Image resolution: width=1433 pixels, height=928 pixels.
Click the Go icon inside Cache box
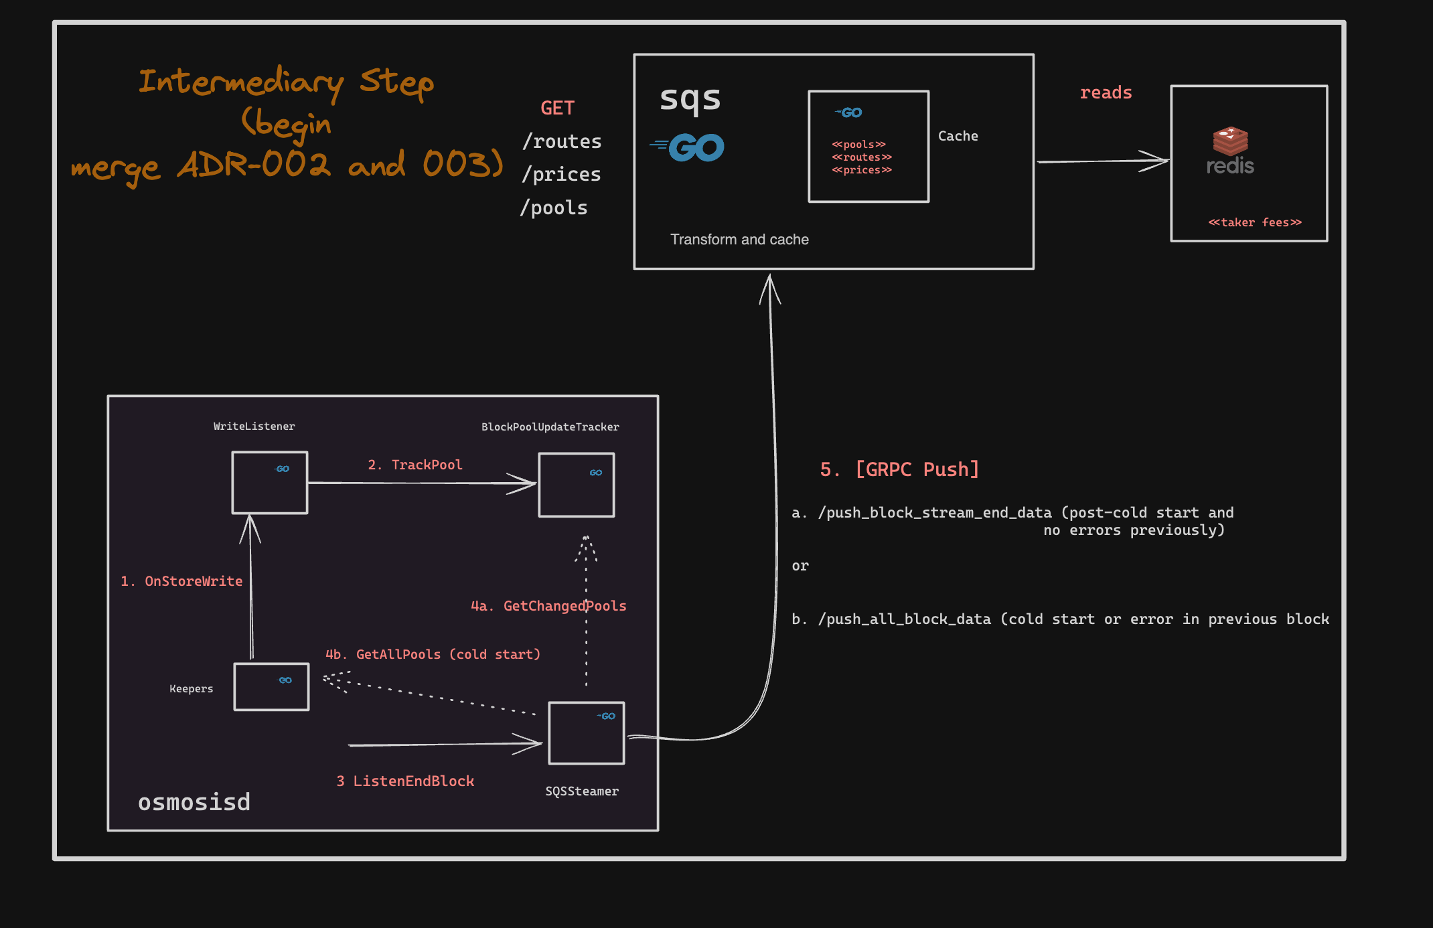[848, 112]
